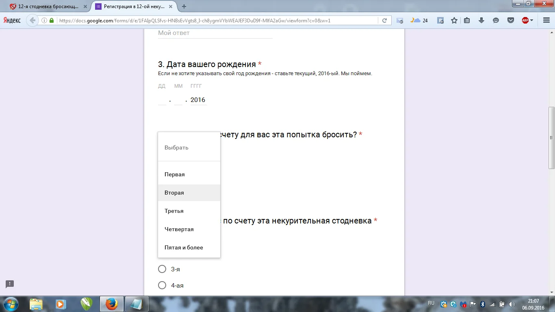Select the 4-ая radio option
The height and width of the screenshot is (312, 555).
[x=162, y=285]
